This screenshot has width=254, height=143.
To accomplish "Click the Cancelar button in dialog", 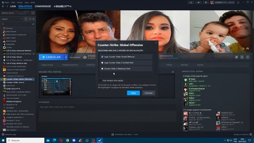I will click(x=148, y=93).
